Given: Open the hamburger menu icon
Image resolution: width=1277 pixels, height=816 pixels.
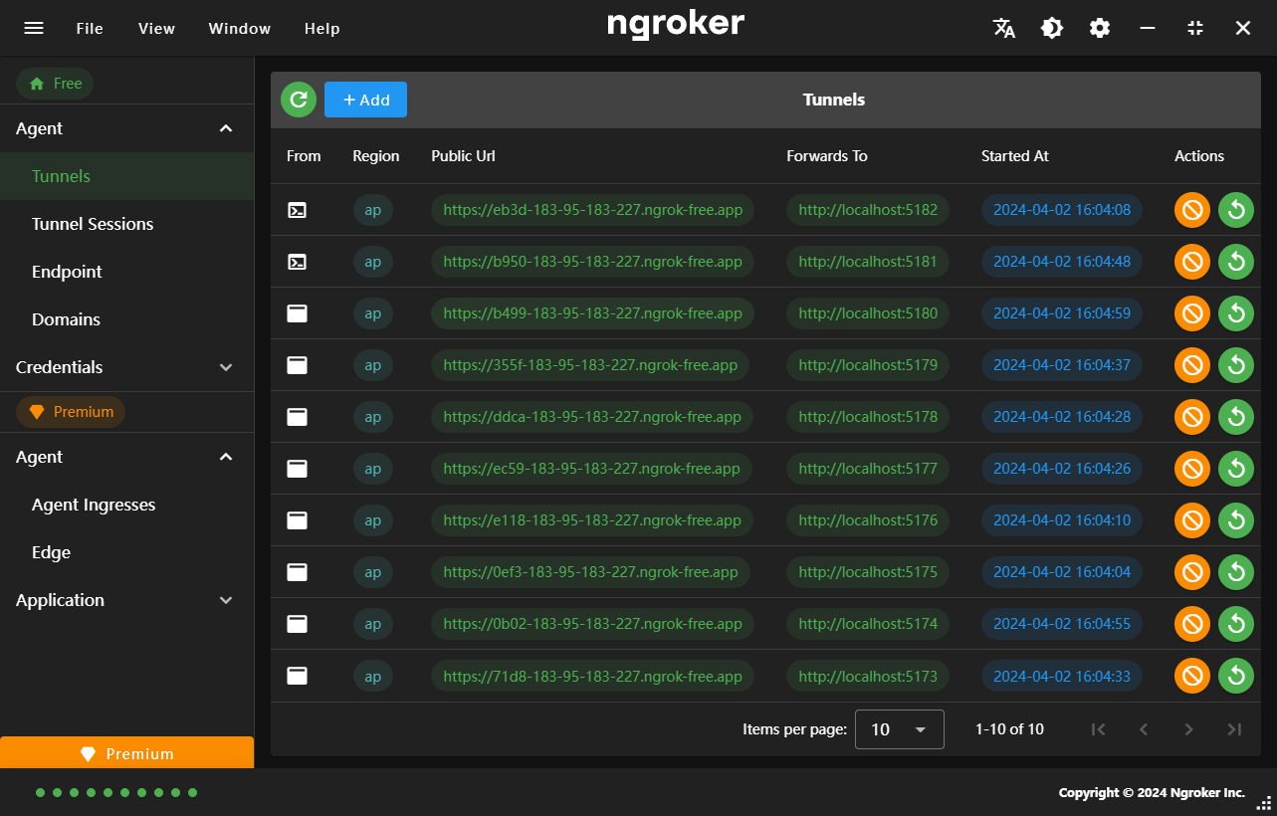Looking at the screenshot, I should (34, 28).
